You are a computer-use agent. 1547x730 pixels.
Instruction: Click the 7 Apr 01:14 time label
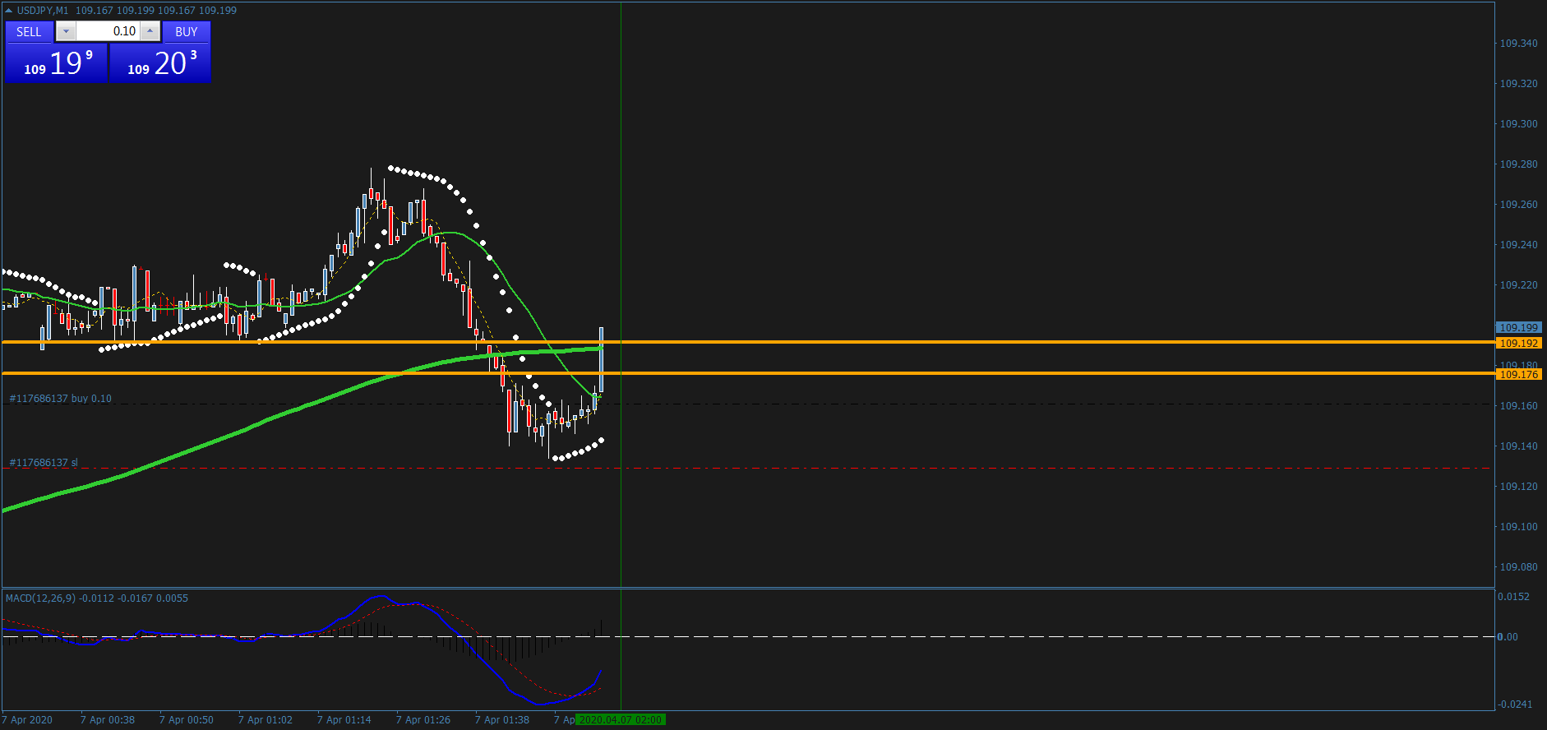pyautogui.click(x=344, y=720)
